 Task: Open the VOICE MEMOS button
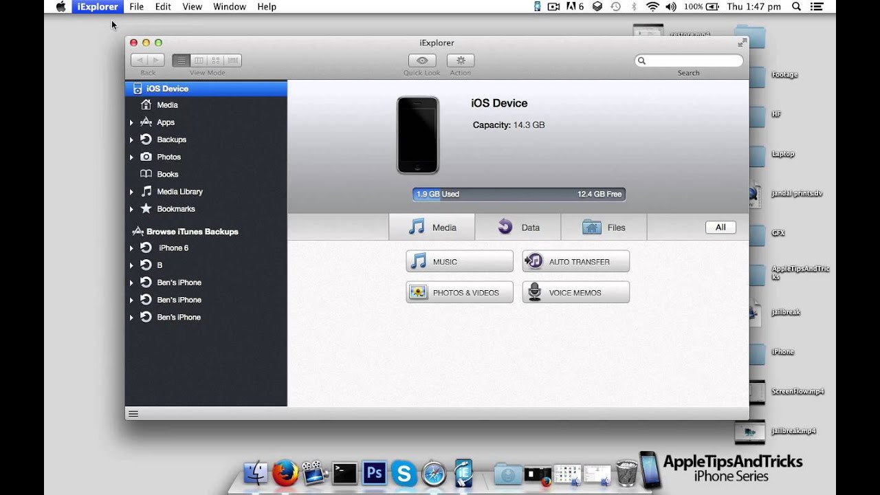click(x=575, y=292)
